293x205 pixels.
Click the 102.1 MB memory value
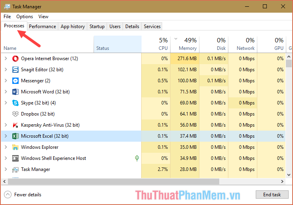(187, 70)
